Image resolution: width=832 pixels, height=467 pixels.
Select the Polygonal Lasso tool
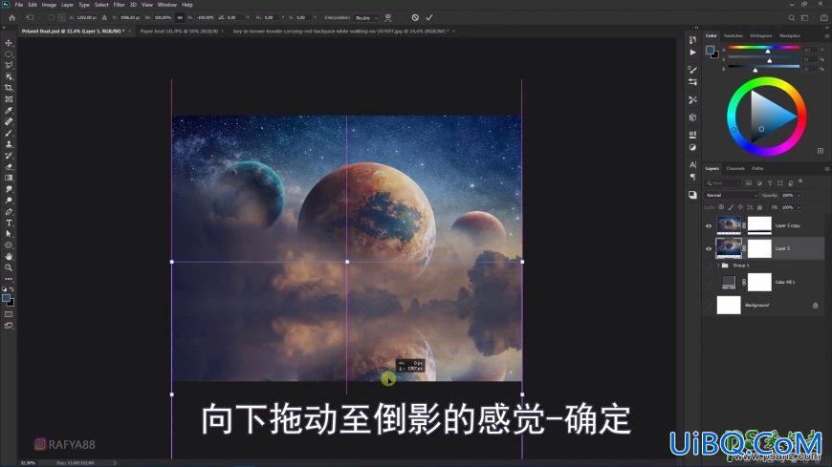[x=9, y=65]
